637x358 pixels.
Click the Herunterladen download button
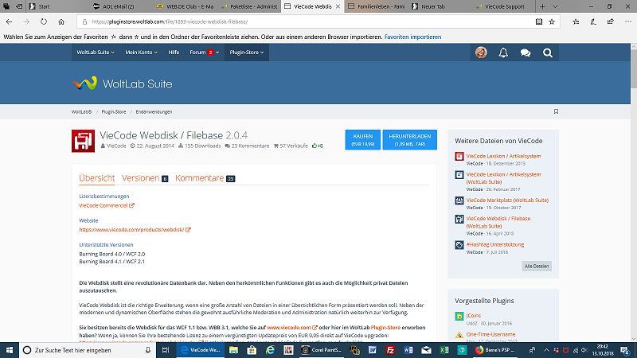coord(410,140)
